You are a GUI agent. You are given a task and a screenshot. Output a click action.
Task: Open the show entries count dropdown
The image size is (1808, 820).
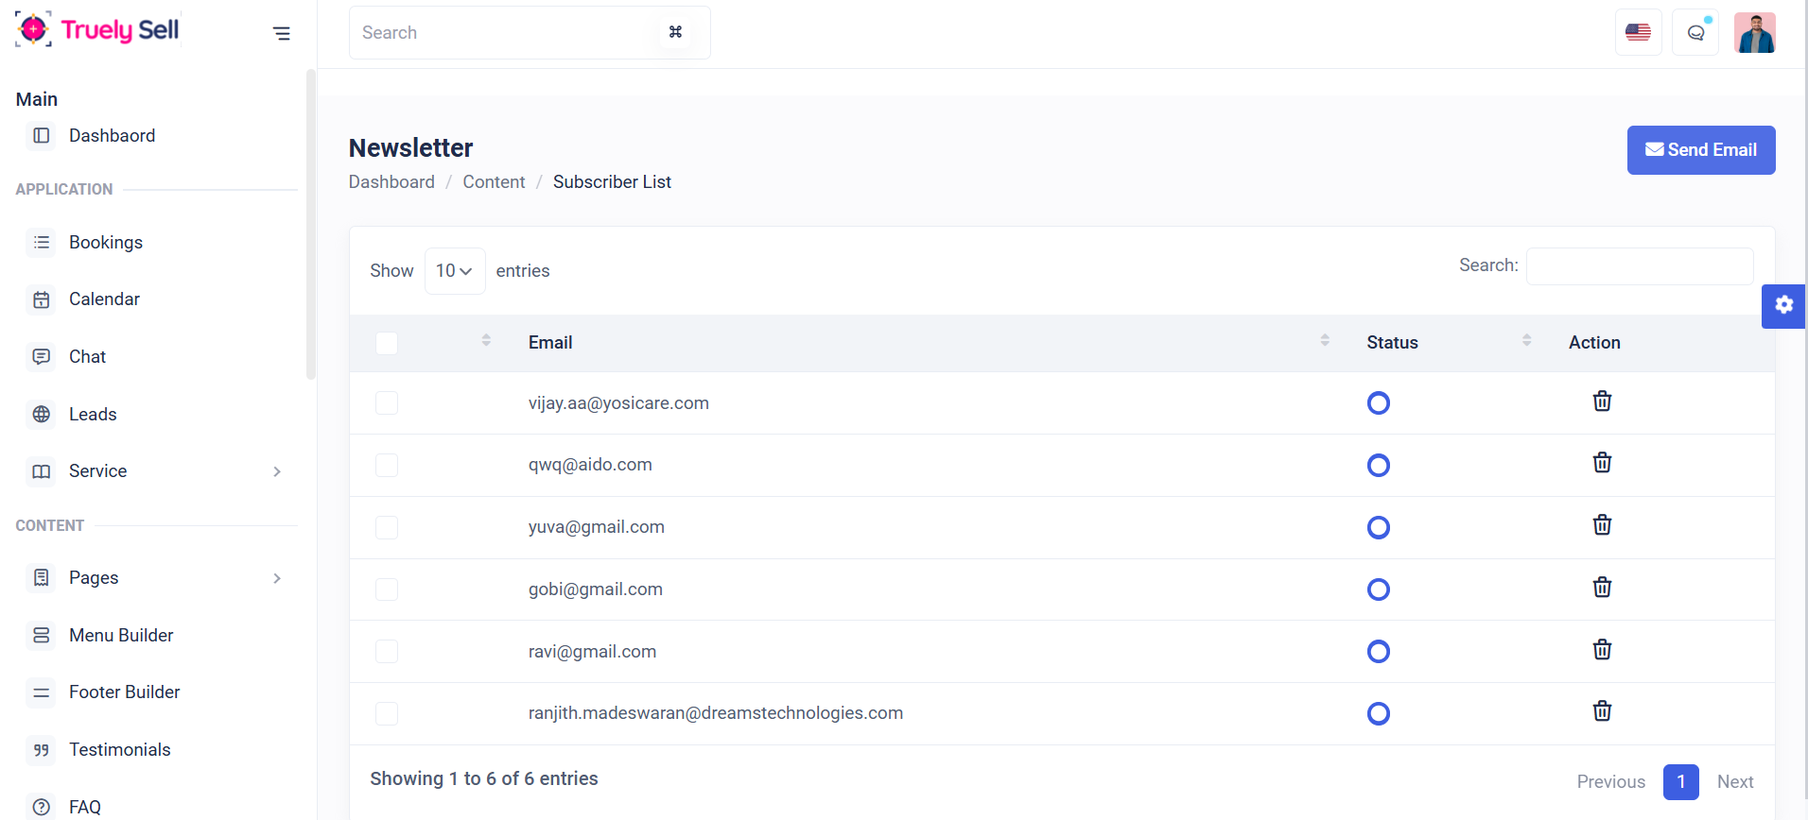(455, 271)
